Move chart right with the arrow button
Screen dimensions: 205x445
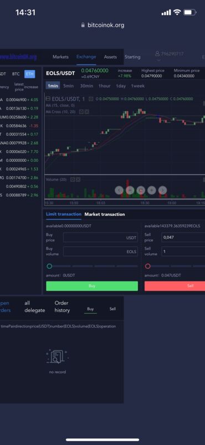pyautogui.click(x=162, y=190)
